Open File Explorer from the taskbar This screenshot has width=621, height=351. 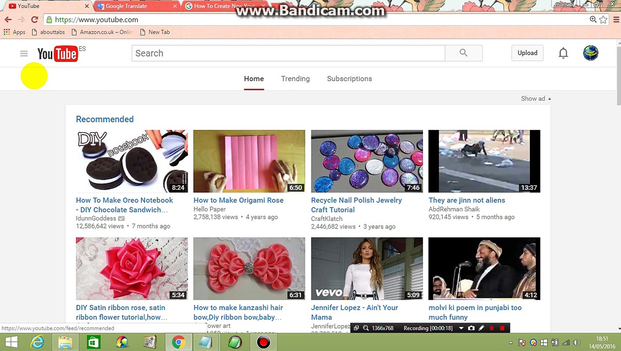(65, 342)
